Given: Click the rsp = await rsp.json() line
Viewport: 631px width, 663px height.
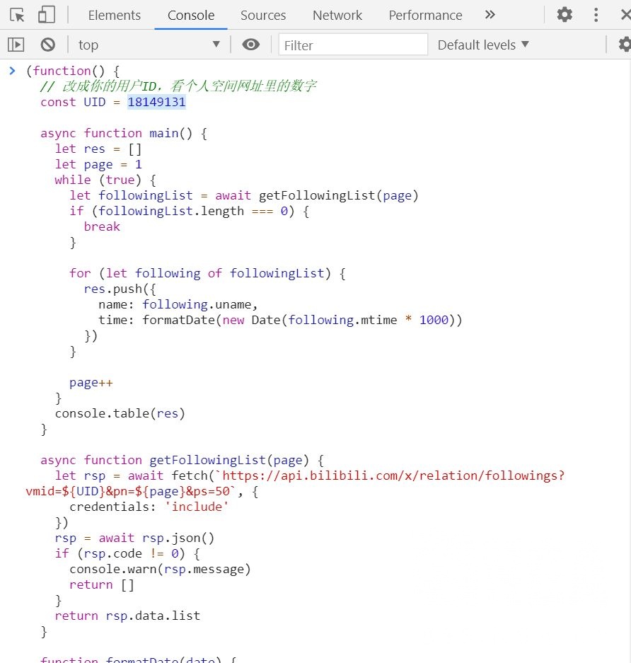Looking at the screenshot, I should pyautogui.click(x=134, y=538).
